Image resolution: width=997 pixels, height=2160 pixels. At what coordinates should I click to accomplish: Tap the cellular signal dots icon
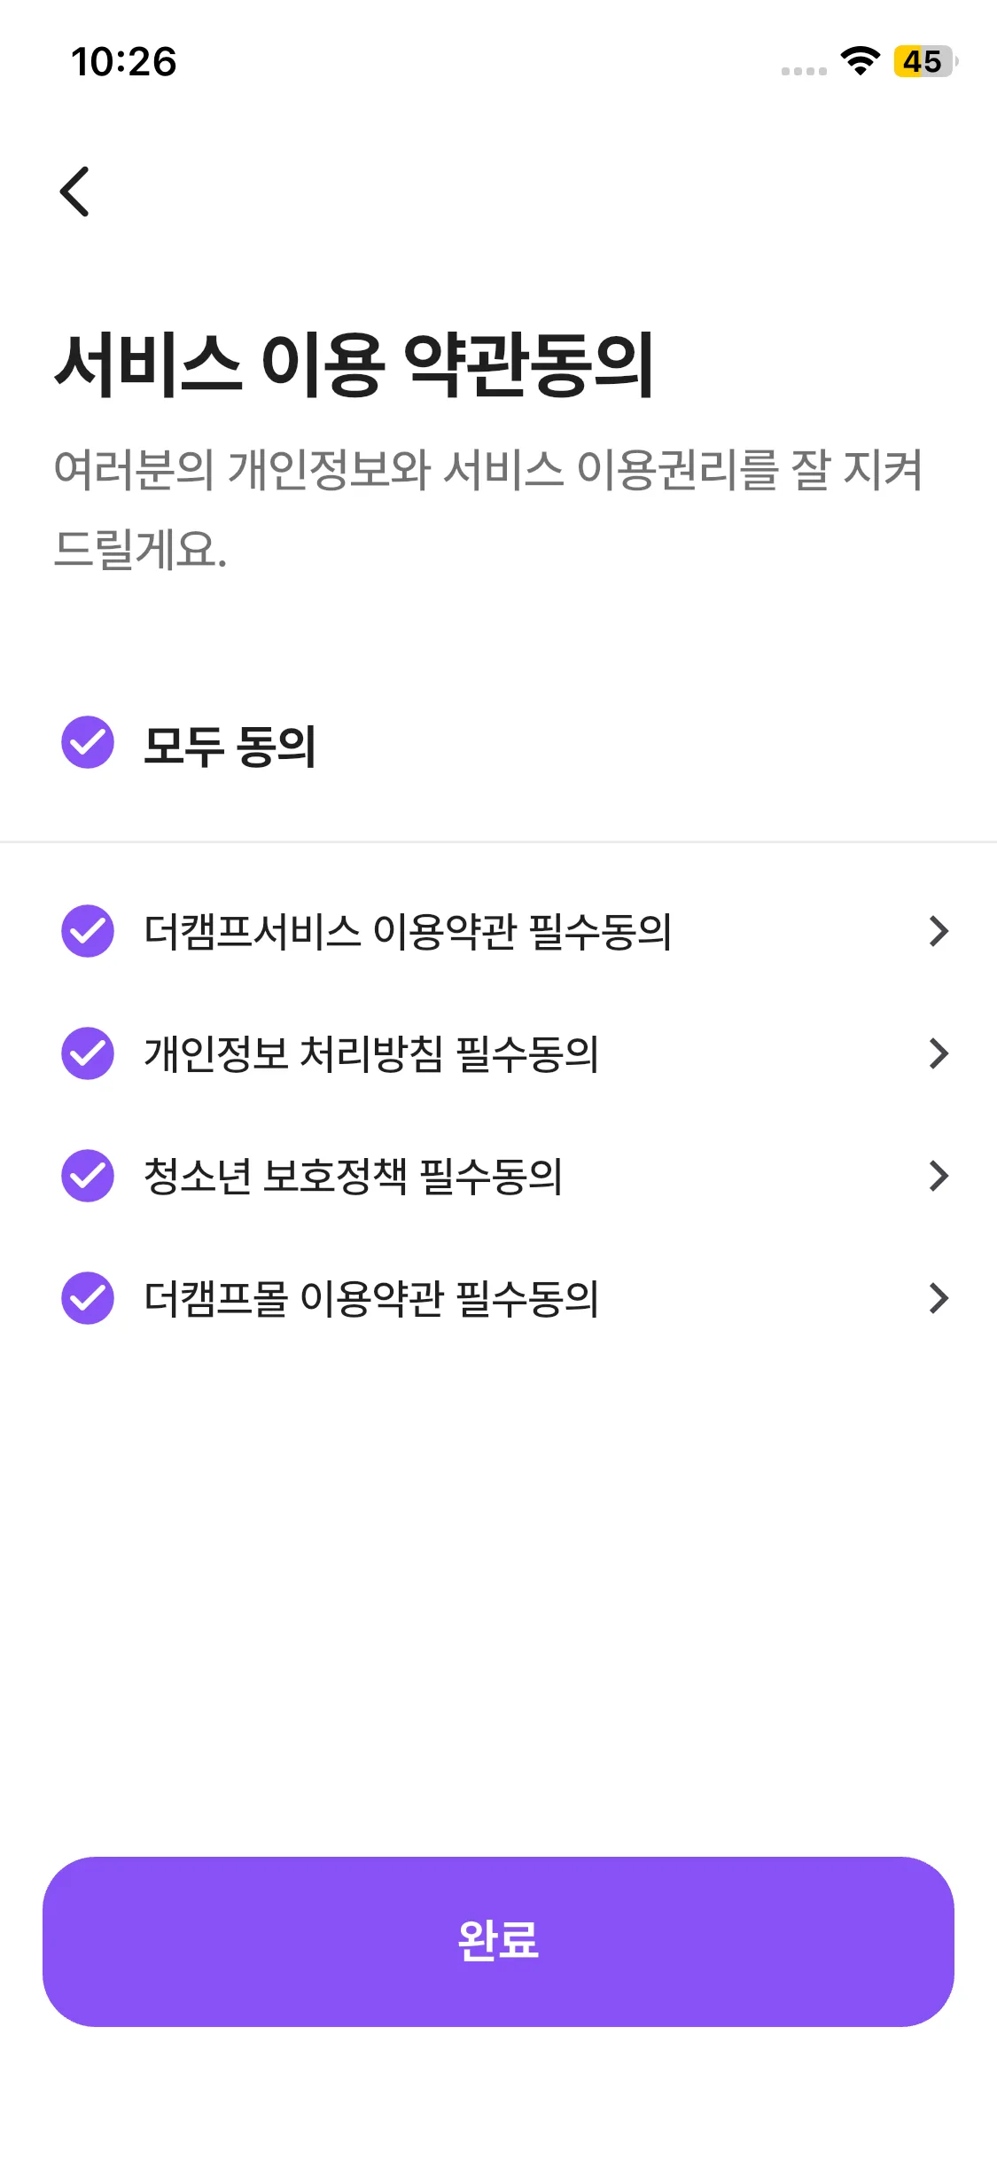coord(804,71)
